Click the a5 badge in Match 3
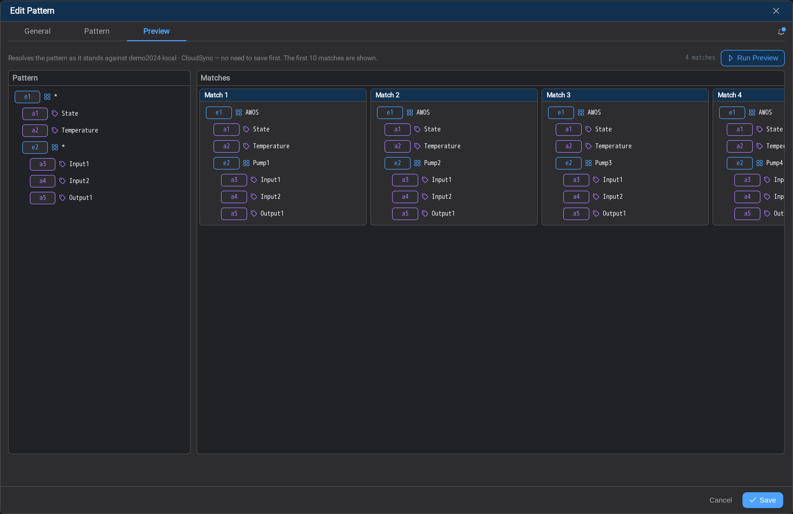Viewport: 793px width, 514px height. coord(577,214)
